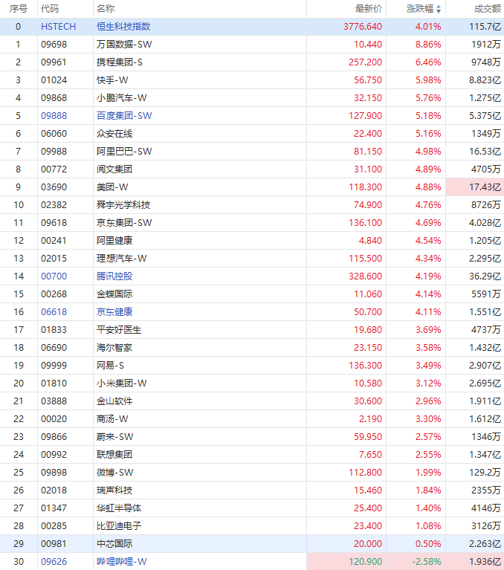Screen dimensions: 504x570
Task: Select 蔚来-SW row name
Action: [x=115, y=436]
